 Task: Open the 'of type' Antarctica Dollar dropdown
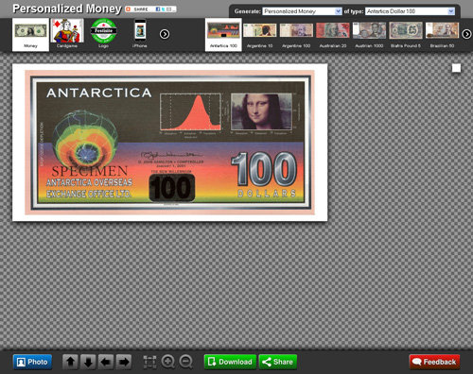pos(410,11)
